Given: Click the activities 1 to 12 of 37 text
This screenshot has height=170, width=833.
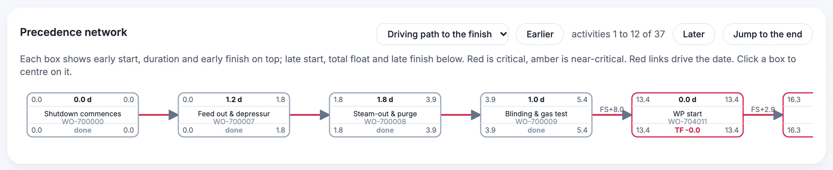Looking at the screenshot, I should (x=618, y=34).
